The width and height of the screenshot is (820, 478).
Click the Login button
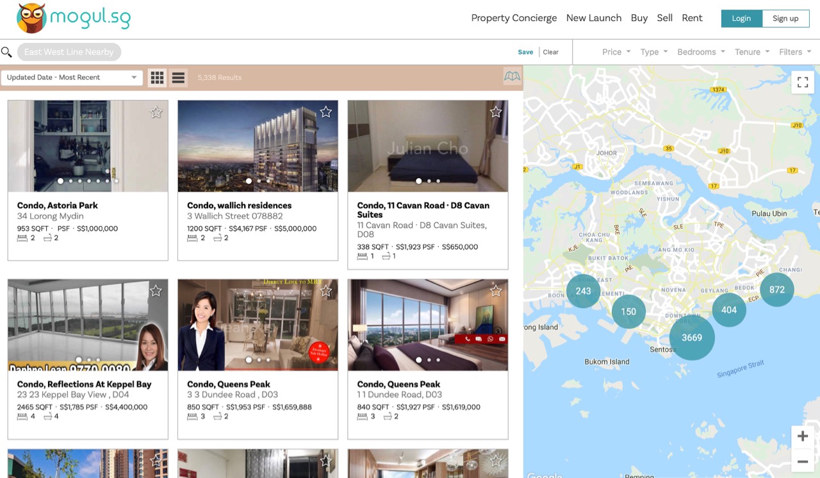[x=741, y=19]
